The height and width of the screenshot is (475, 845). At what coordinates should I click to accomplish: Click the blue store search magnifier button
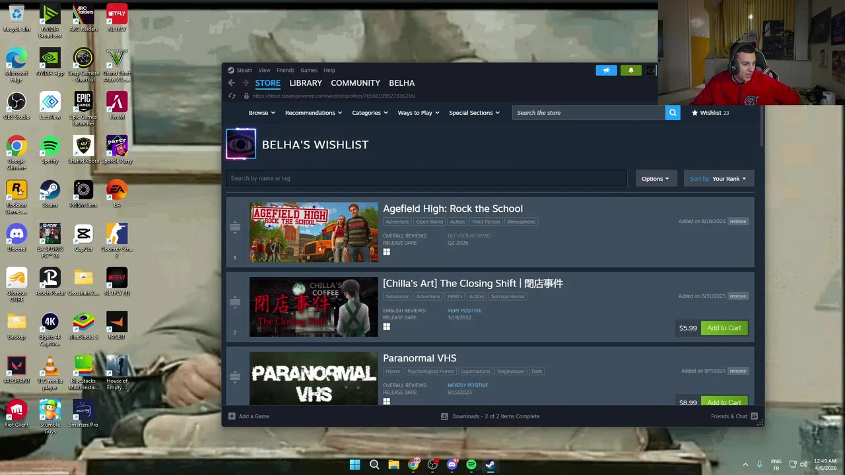[x=673, y=113]
